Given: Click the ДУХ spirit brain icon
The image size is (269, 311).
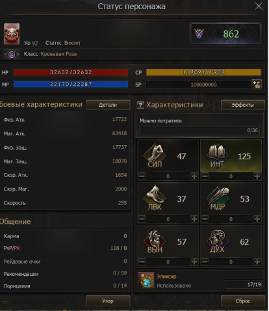Looking at the screenshot, I should (217, 241).
